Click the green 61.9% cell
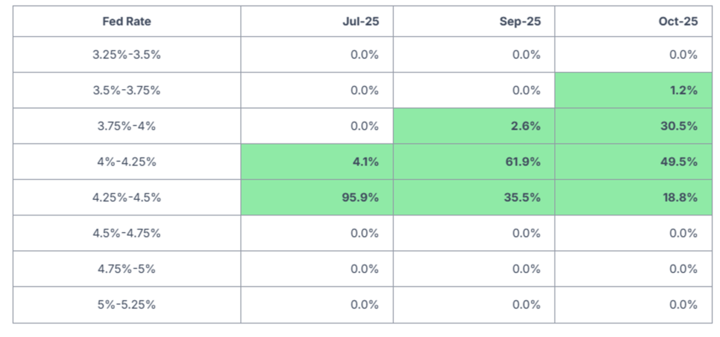Viewport: 720px width, 337px height. [523, 161]
